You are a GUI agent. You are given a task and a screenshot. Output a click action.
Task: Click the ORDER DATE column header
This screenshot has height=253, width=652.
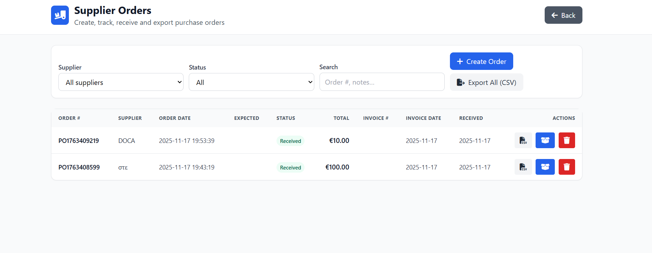175,118
